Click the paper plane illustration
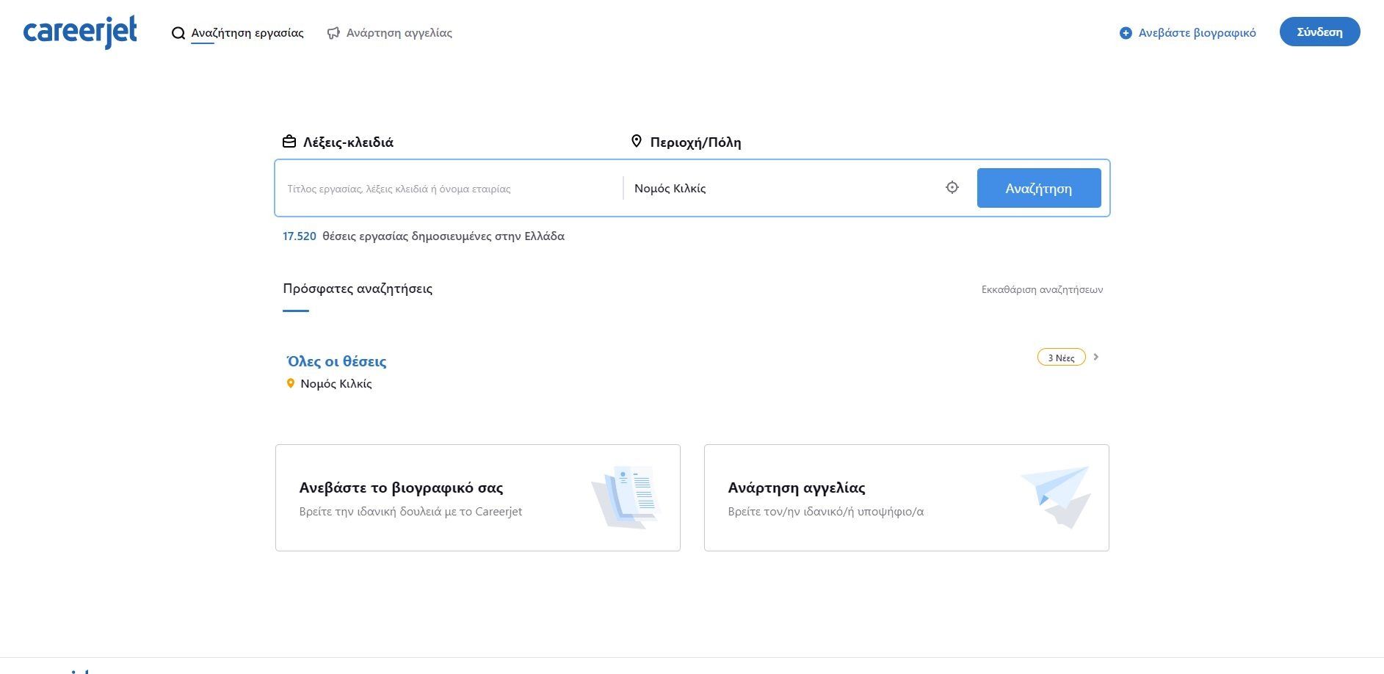1384x674 pixels. tap(1055, 496)
